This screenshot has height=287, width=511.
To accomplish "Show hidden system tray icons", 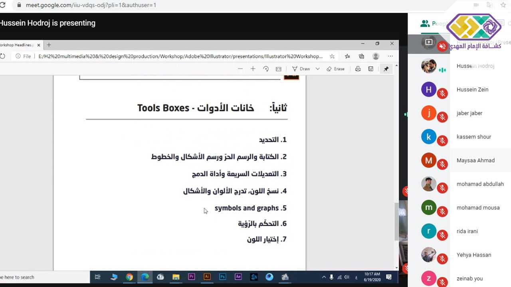I will (323, 277).
